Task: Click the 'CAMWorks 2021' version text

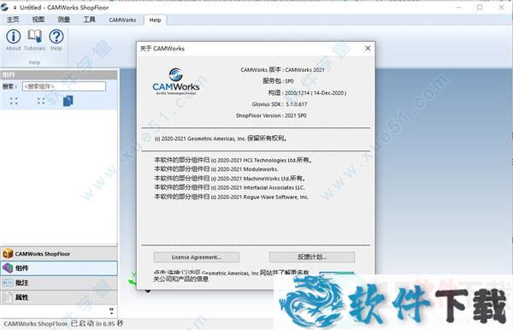Action: tap(304, 69)
